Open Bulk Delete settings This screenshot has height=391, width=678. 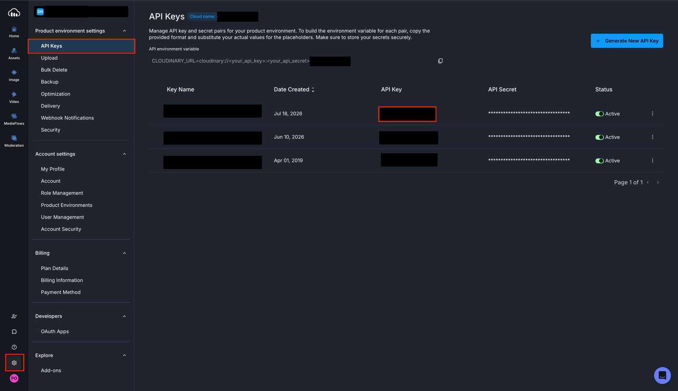click(x=54, y=70)
